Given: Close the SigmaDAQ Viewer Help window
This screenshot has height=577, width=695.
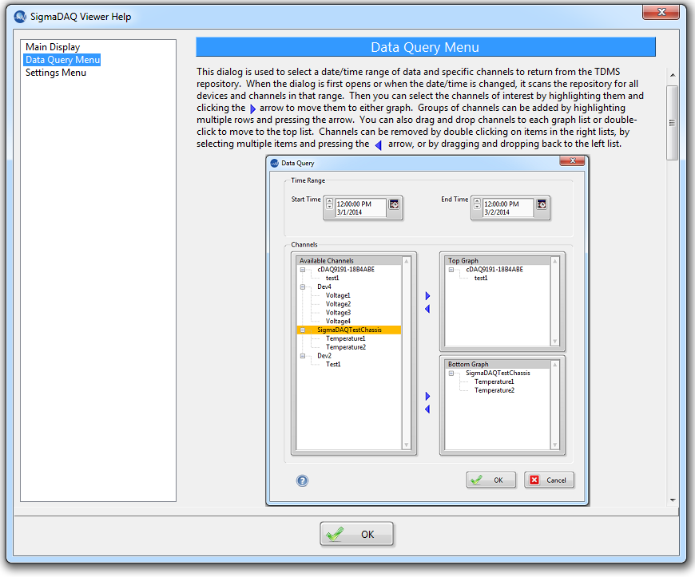Looking at the screenshot, I should tap(661, 13).
